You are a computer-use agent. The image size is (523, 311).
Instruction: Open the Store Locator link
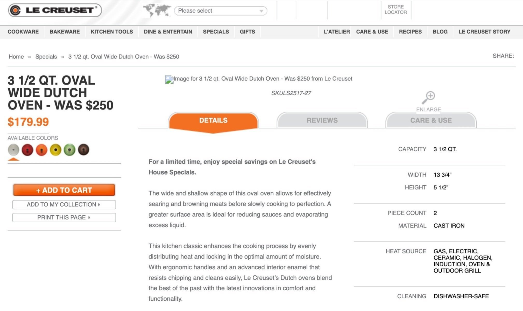(396, 10)
